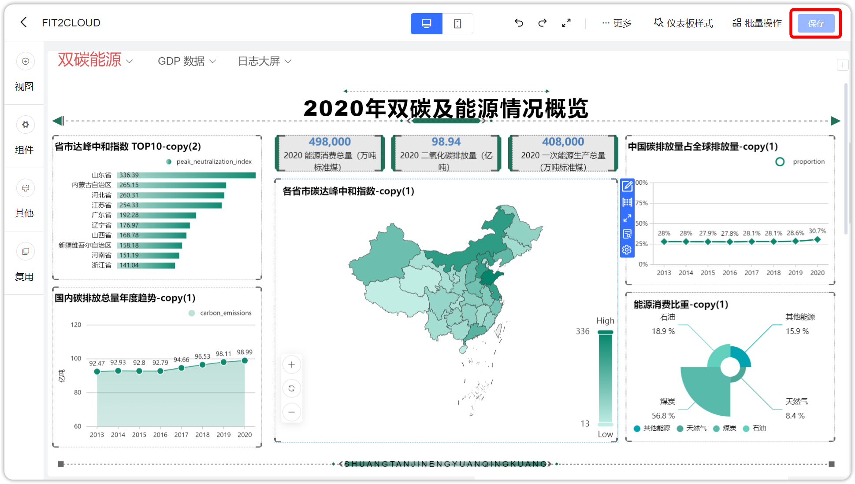Open the 复用 reuse panel

coord(25,263)
